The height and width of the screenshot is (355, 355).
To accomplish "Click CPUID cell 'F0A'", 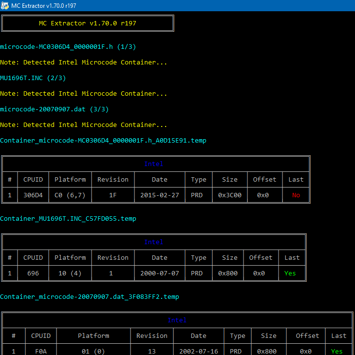I will (x=41, y=352).
